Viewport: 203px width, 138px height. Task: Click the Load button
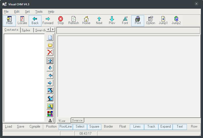point(8,127)
